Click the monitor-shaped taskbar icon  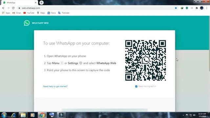(52, 115)
